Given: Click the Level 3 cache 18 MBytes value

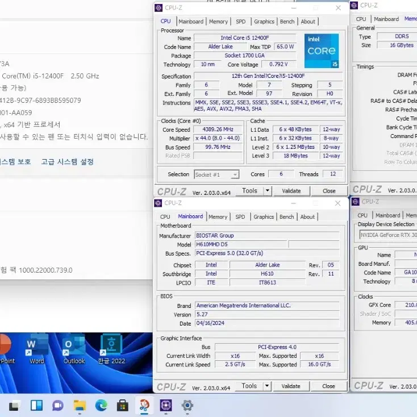Looking at the screenshot, I should coord(295,156).
